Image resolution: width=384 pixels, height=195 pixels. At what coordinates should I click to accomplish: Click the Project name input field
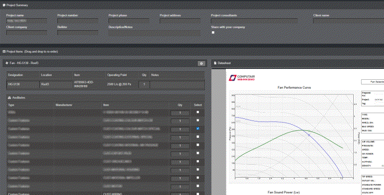pos(27,21)
